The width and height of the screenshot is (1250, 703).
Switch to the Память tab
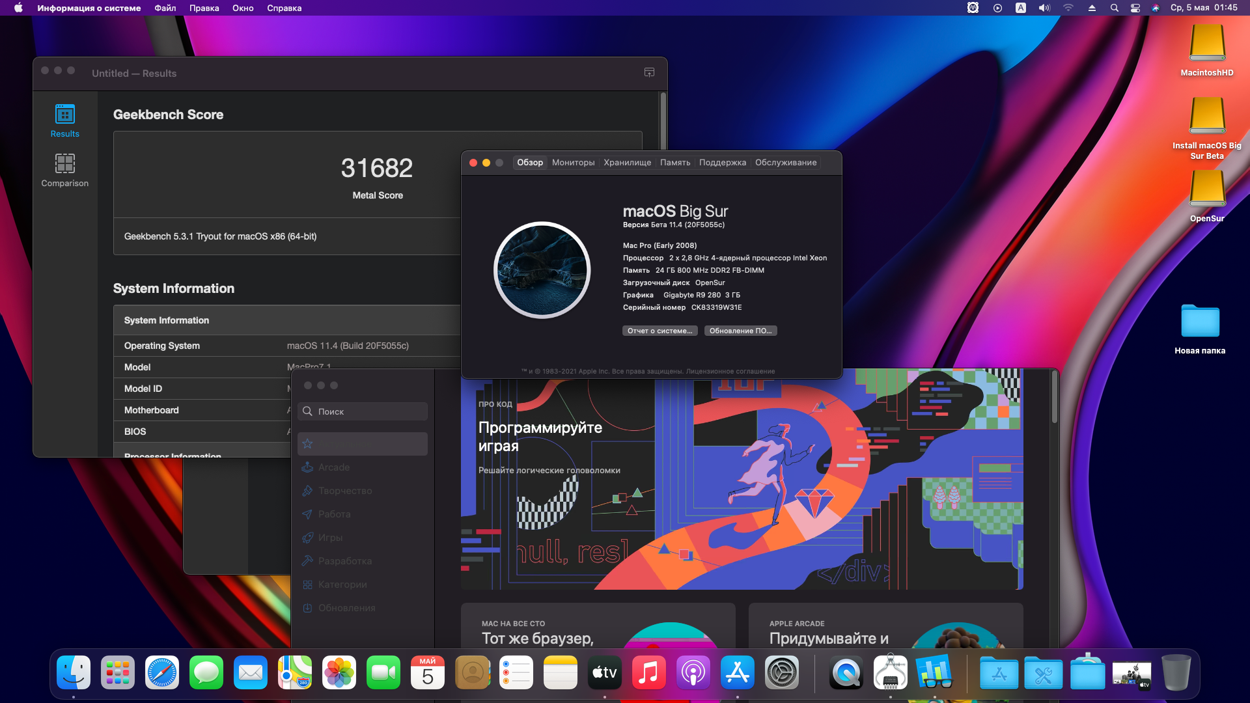click(674, 162)
